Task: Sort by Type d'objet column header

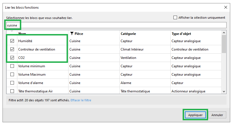Action: pyautogui.click(x=181, y=34)
